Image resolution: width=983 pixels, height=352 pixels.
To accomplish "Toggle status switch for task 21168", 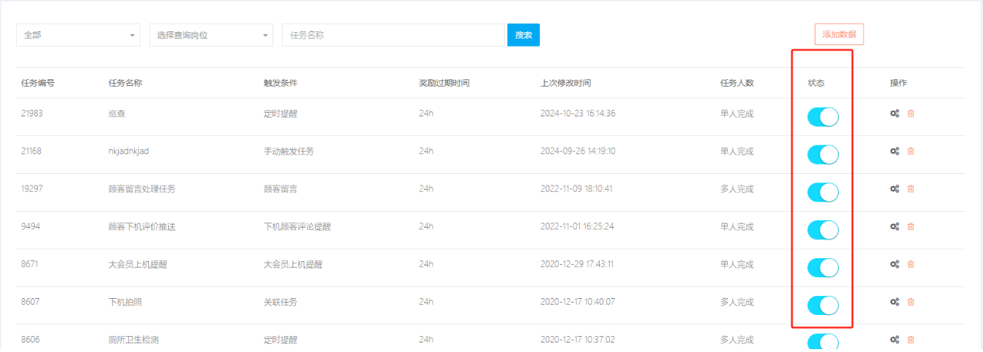I will pyautogui.click(x=823, y=154).
